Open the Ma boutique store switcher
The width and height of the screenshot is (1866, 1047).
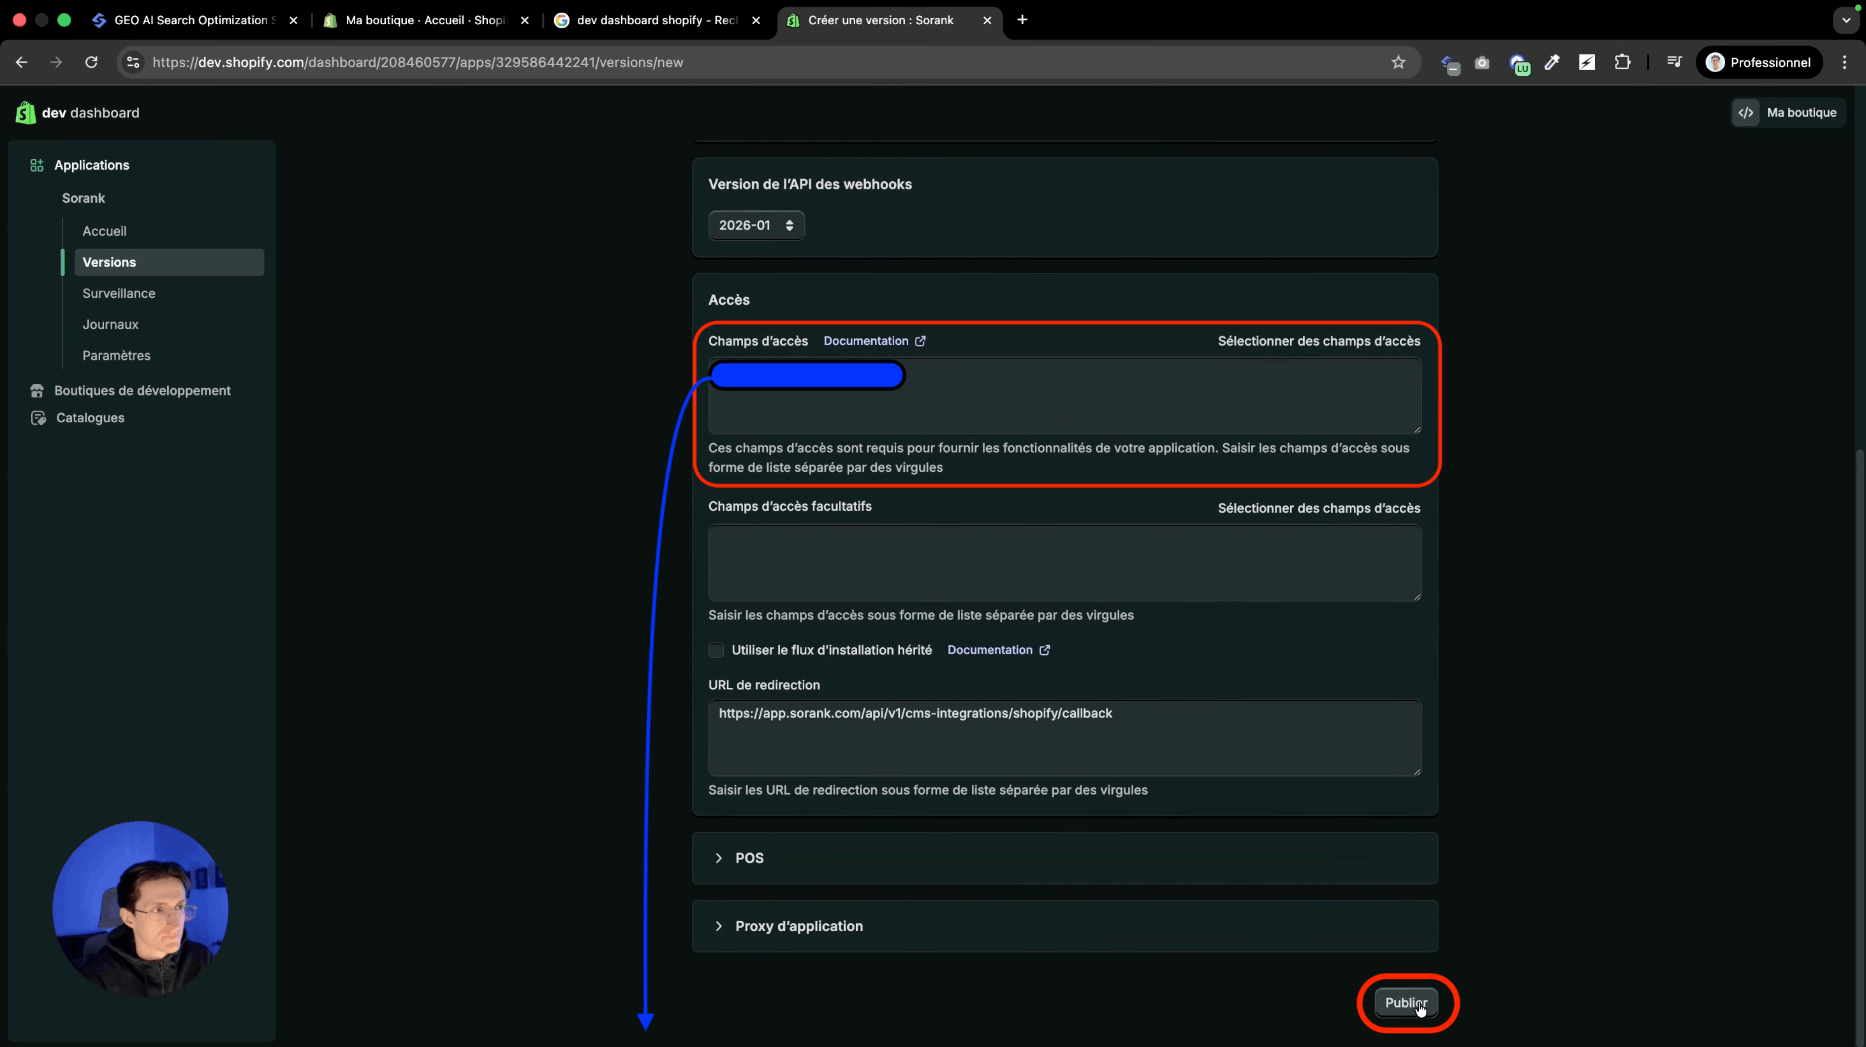[1788, 113]
